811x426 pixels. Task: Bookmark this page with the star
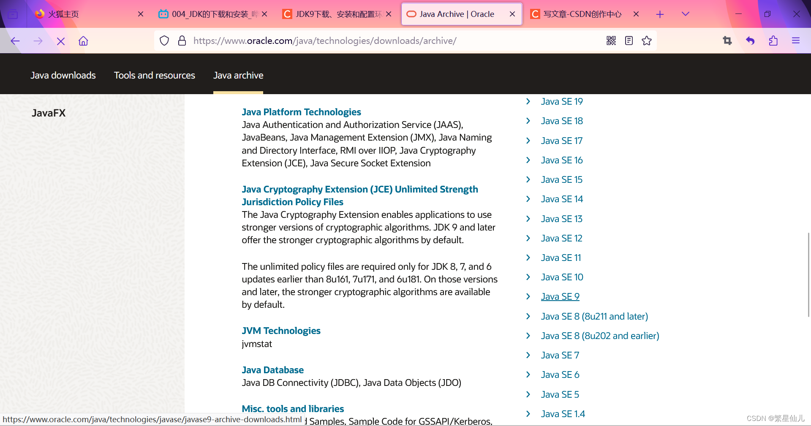(647, 41)
